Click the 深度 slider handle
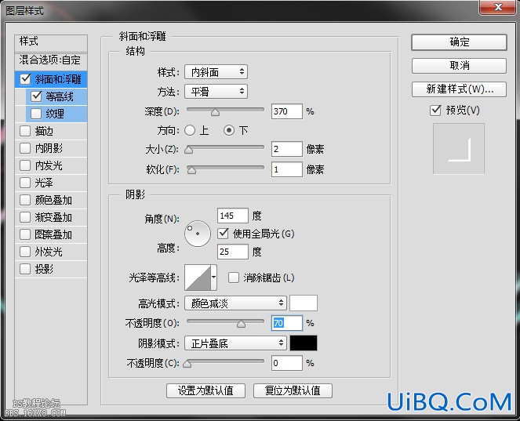Image resolution: width=520 pixels, height=421 pixels. click(x=215, y=112)
